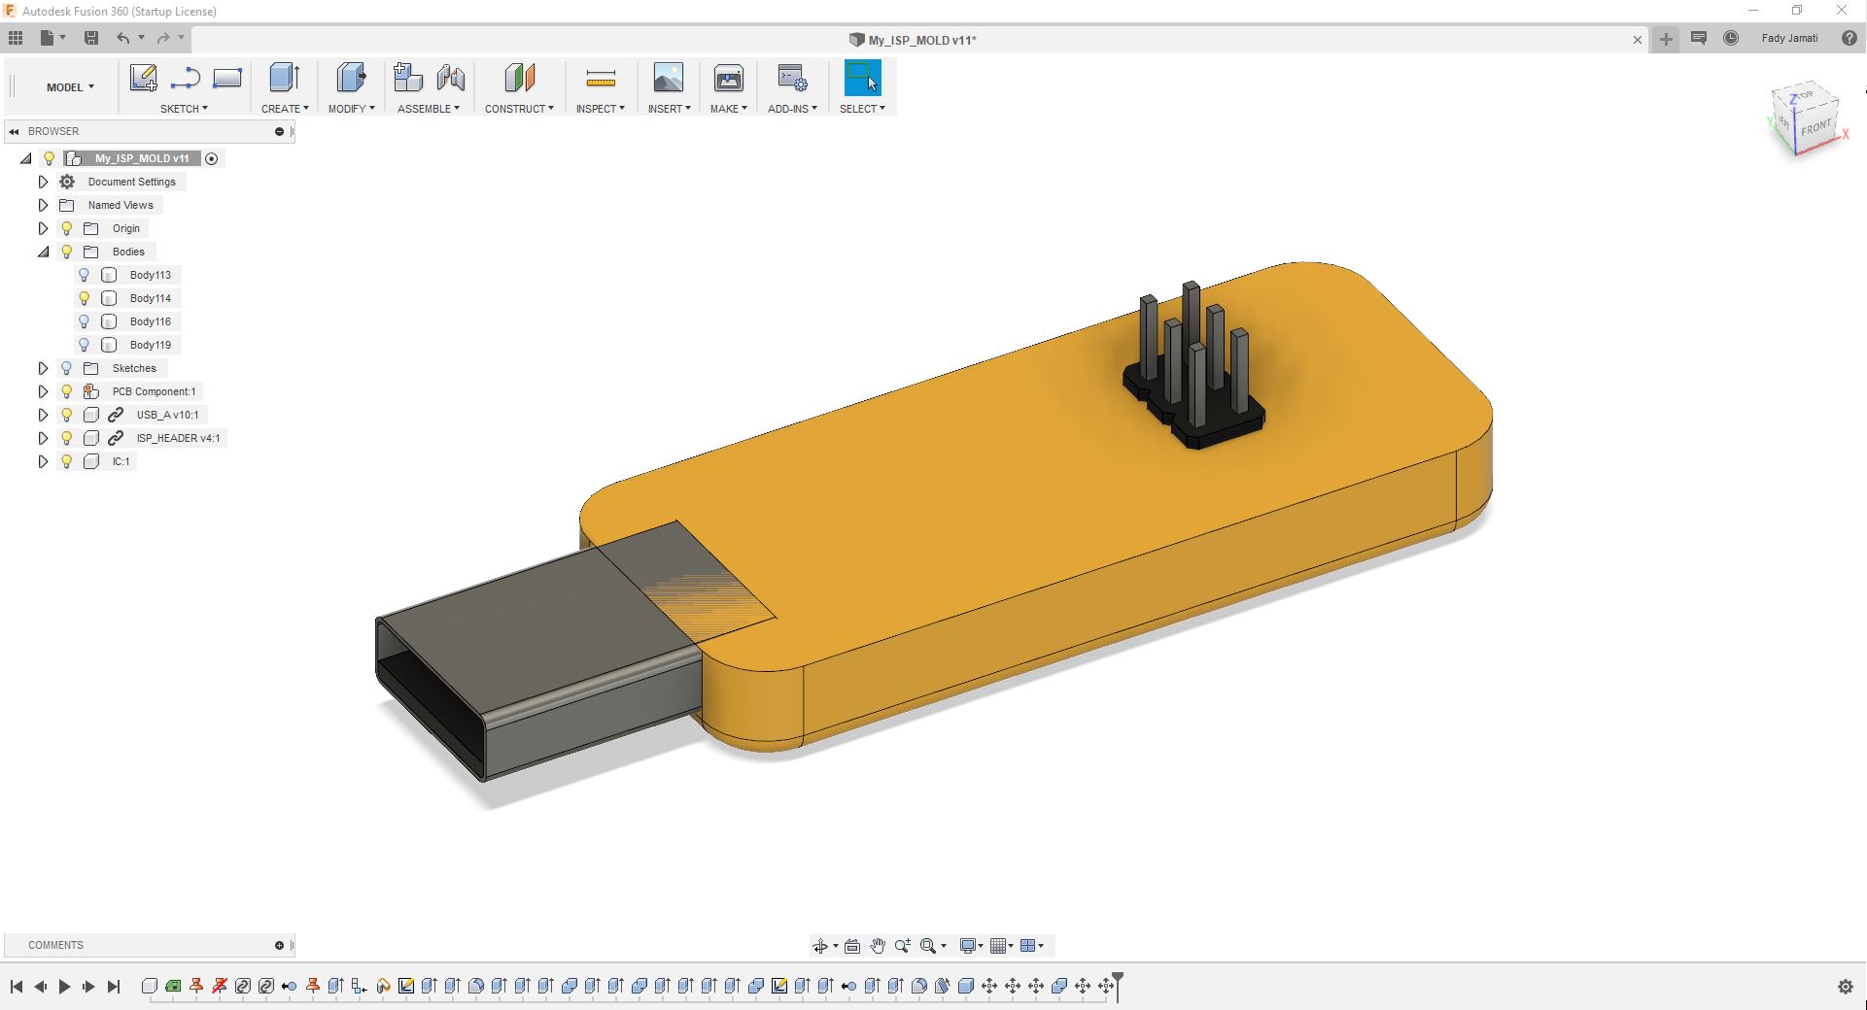Select the Rectangle sketch tool

click(227, 78)
